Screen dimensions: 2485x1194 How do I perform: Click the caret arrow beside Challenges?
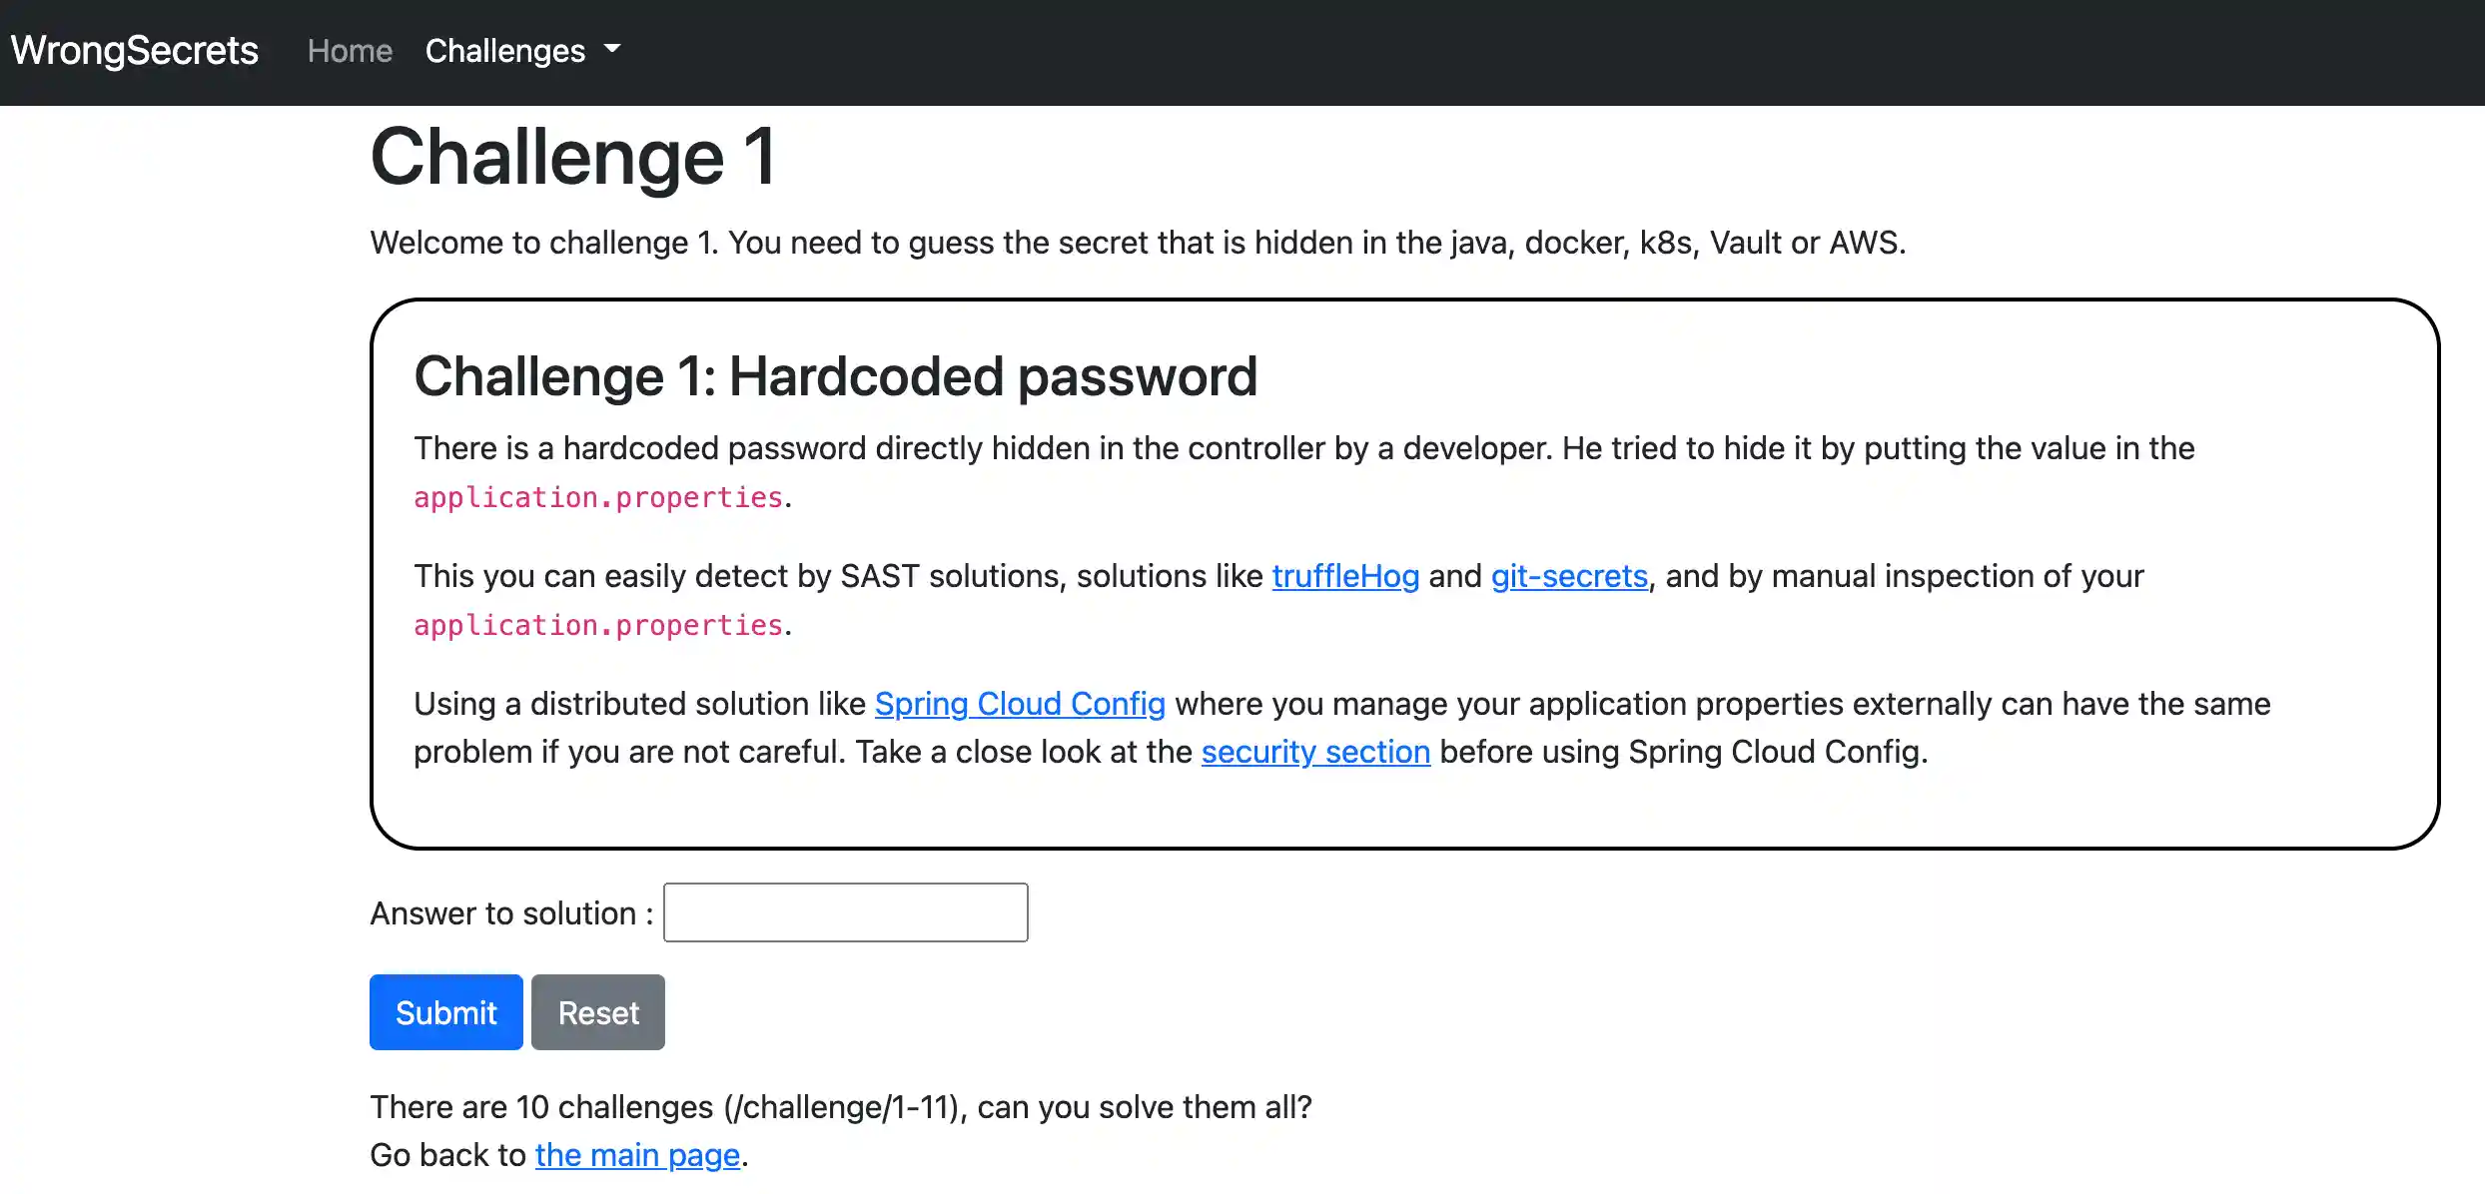612,49
